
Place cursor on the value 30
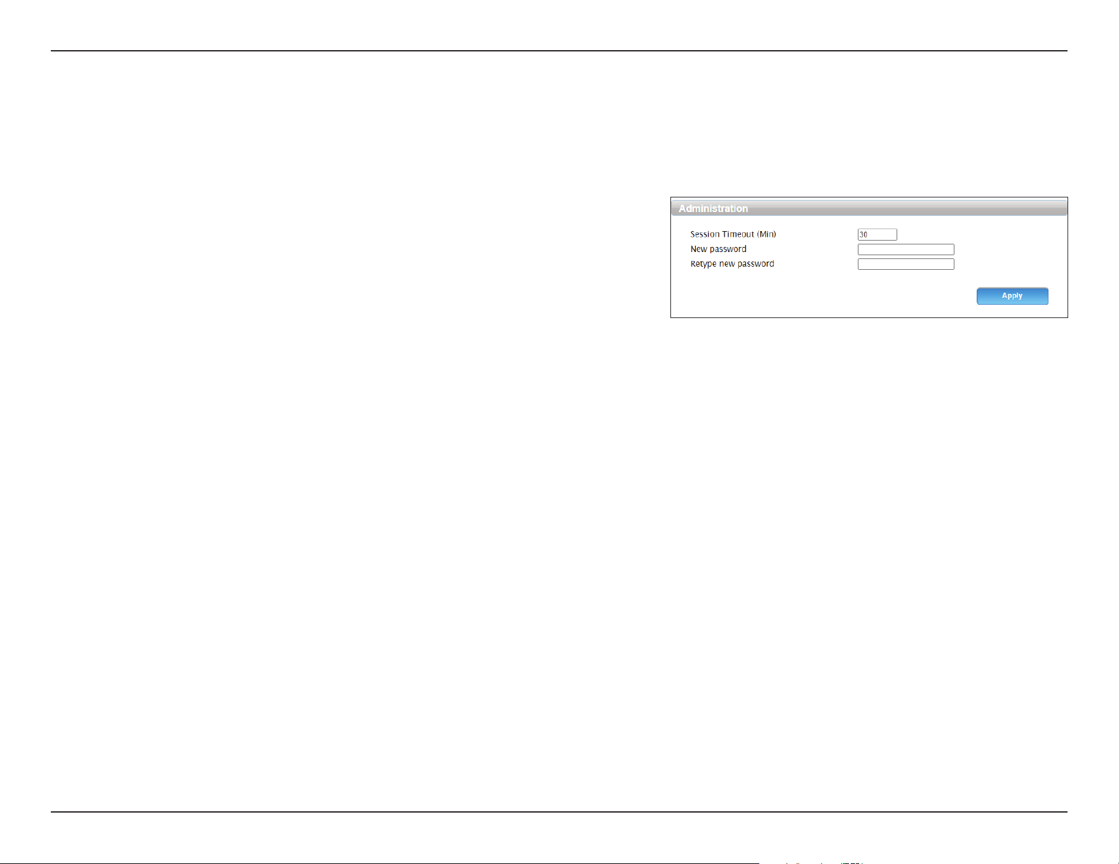pyautogui.click(x=864, y=235)
